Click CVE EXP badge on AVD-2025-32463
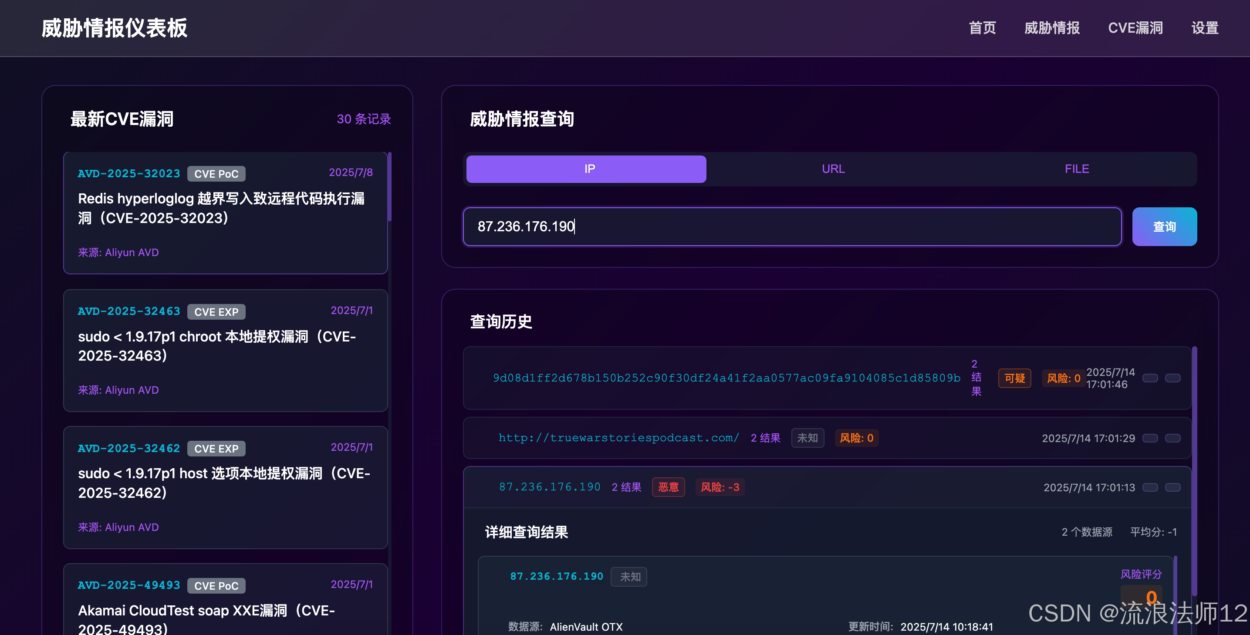 coord(216,311)
